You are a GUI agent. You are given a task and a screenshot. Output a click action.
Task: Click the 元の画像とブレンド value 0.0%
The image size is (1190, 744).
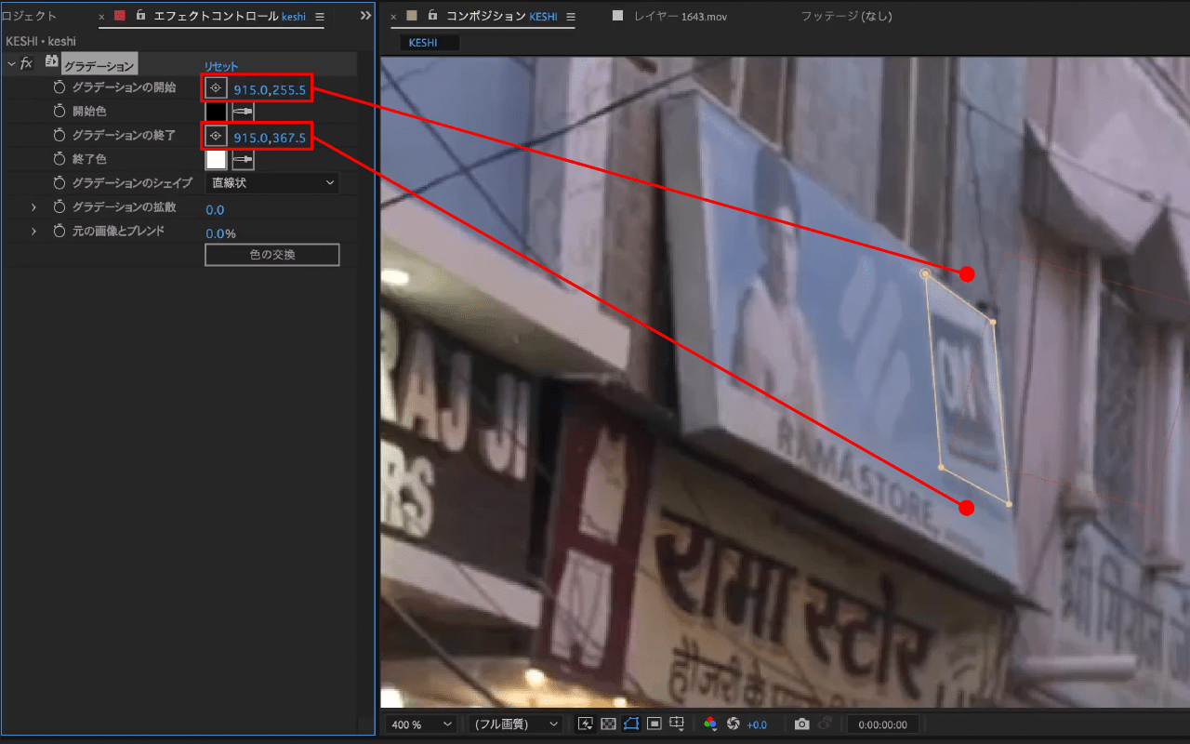[x=220, y=234]
